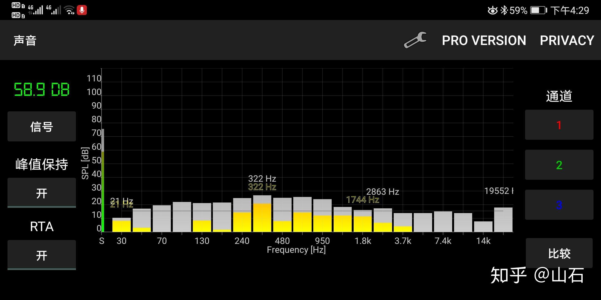This screenshot has height=300, width=601.
Task: Open the PRIVACY menu item
Action: (567, 41)
